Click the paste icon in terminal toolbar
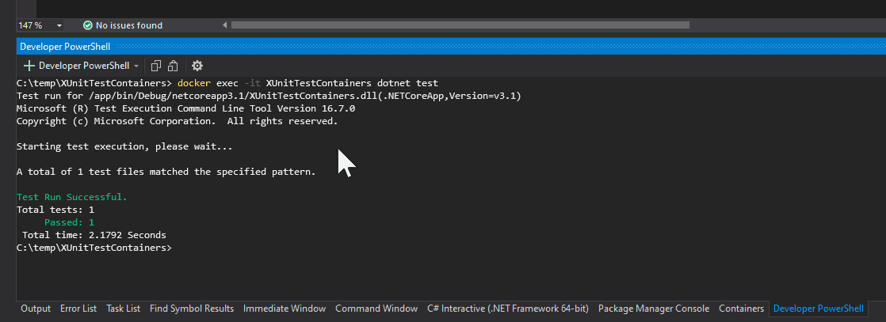This screenshot has height=322, width=886. pos(173,66)
